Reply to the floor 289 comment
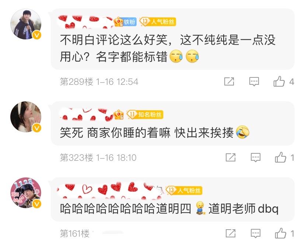The image size is (305, 244). click(254, 81)
